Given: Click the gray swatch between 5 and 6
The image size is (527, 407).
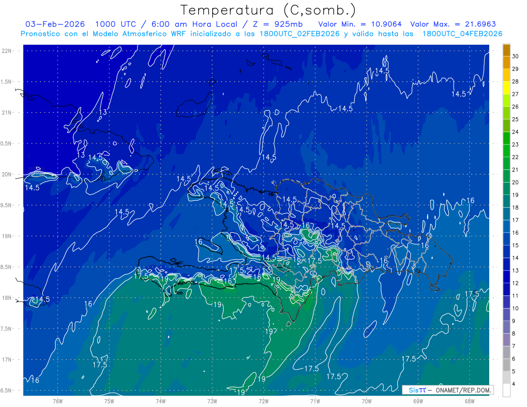Looking at the screenshot, I should 507,365.
